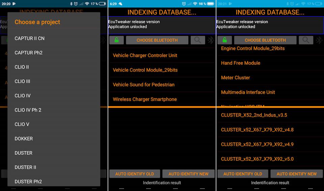Tap green unlock padlock icon in middle screen
324x191 pixels.
point(116,40)
